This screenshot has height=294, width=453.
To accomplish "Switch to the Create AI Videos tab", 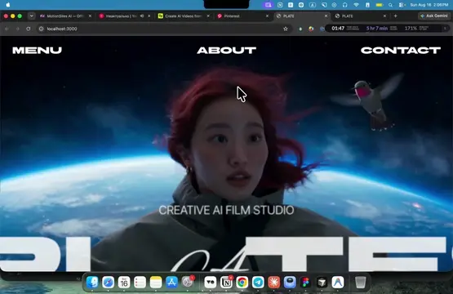I will [183, 16].
